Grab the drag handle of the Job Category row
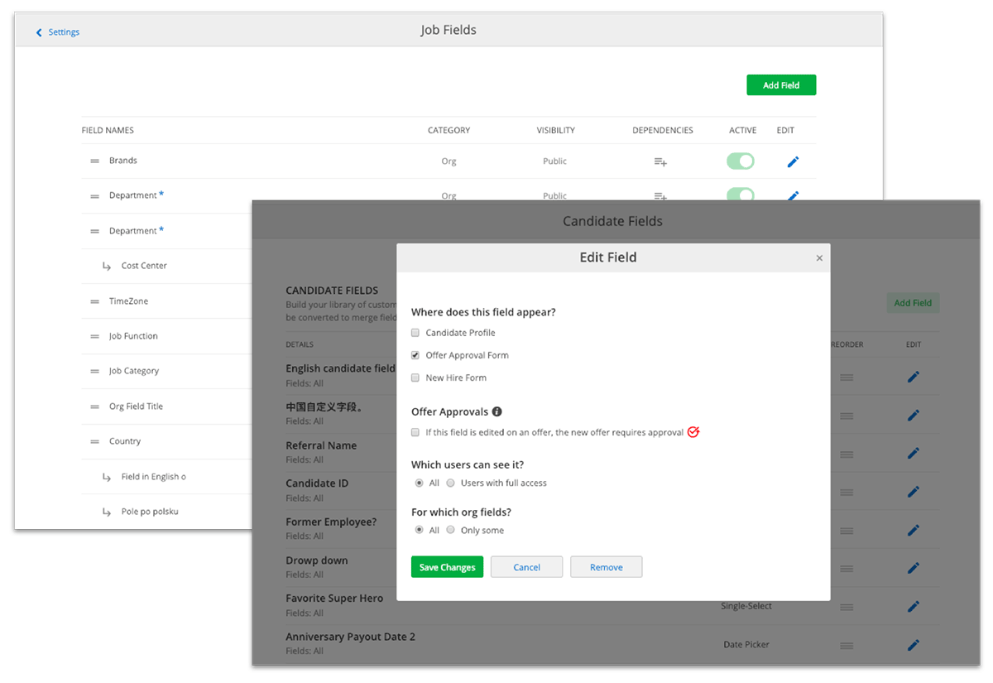Viewport: 993px width, 683px height. click(95, 371)
